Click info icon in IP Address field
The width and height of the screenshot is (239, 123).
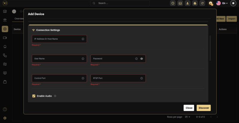tap(83, 39)
